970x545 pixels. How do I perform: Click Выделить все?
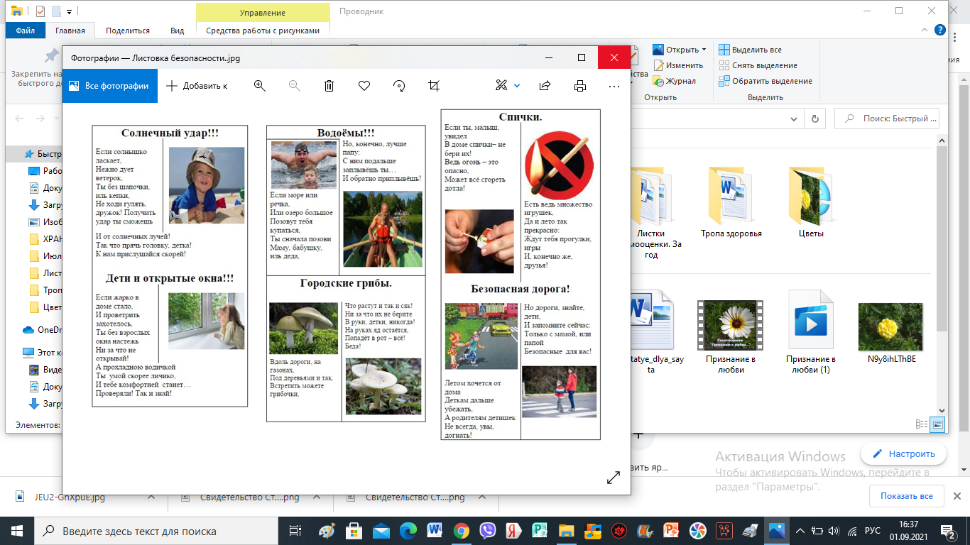(x=750, y=50)
